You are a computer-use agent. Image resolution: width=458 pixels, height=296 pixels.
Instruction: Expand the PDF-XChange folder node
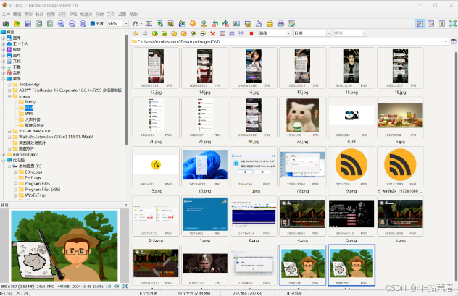point(9,131)
